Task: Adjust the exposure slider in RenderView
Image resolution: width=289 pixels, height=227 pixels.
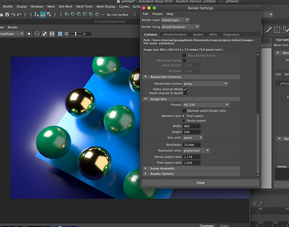Action: pos(76,34)
